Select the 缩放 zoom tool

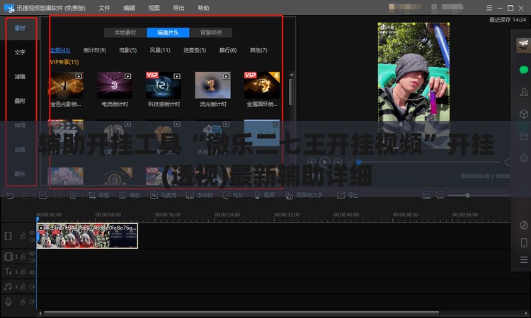click(130, 195)
